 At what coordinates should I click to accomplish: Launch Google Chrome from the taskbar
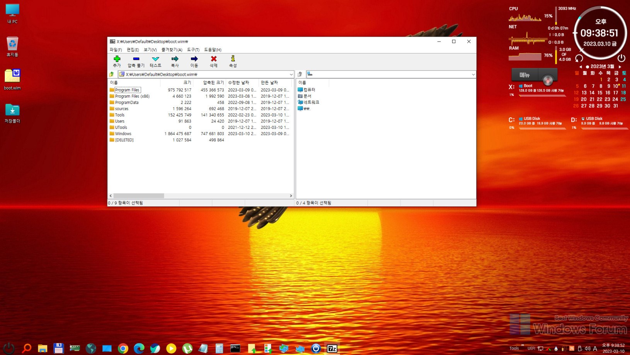click(x=123, y=348)
